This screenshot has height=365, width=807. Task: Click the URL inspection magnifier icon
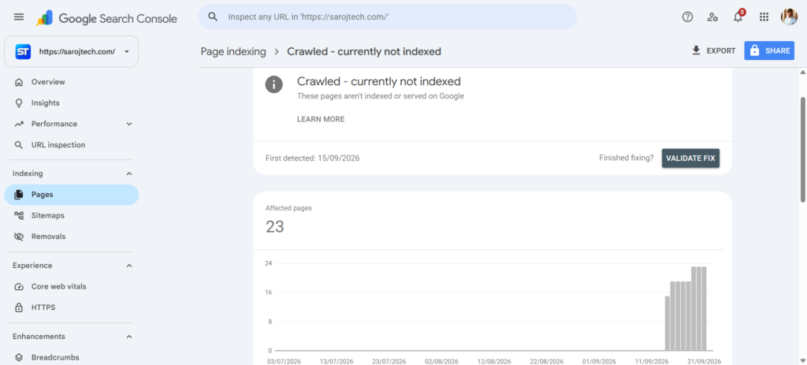tap(19, 145)
